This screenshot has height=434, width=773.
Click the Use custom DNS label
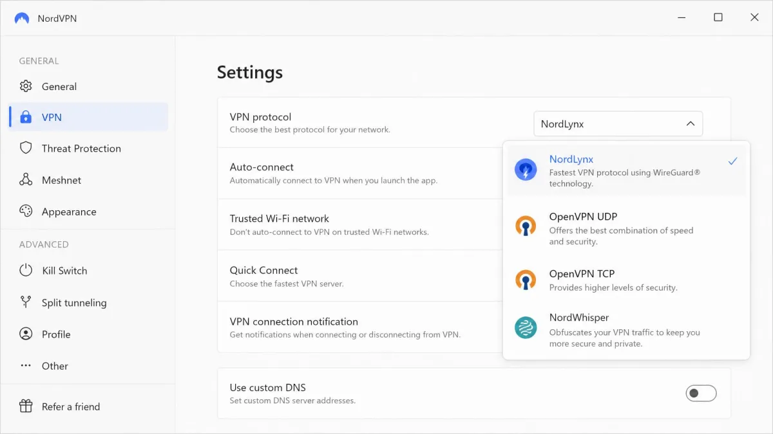[268, 387]
